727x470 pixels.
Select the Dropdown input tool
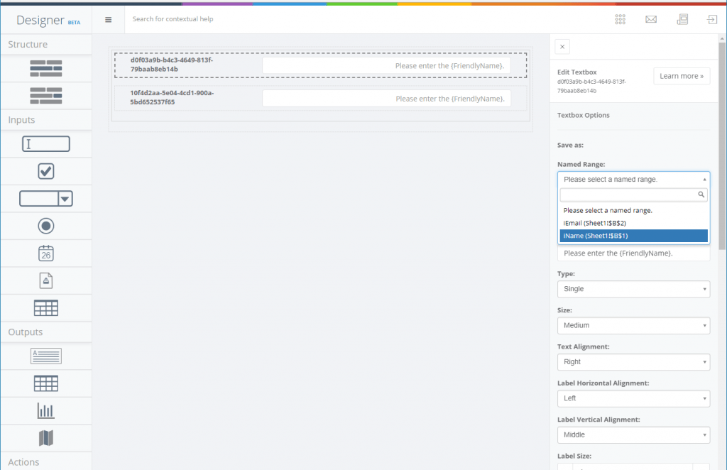click(45, 198)
